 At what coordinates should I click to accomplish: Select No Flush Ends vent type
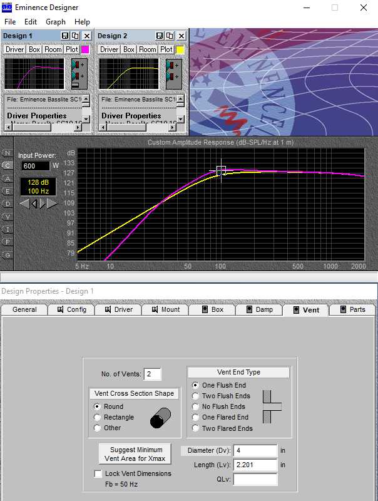(218, 406)
